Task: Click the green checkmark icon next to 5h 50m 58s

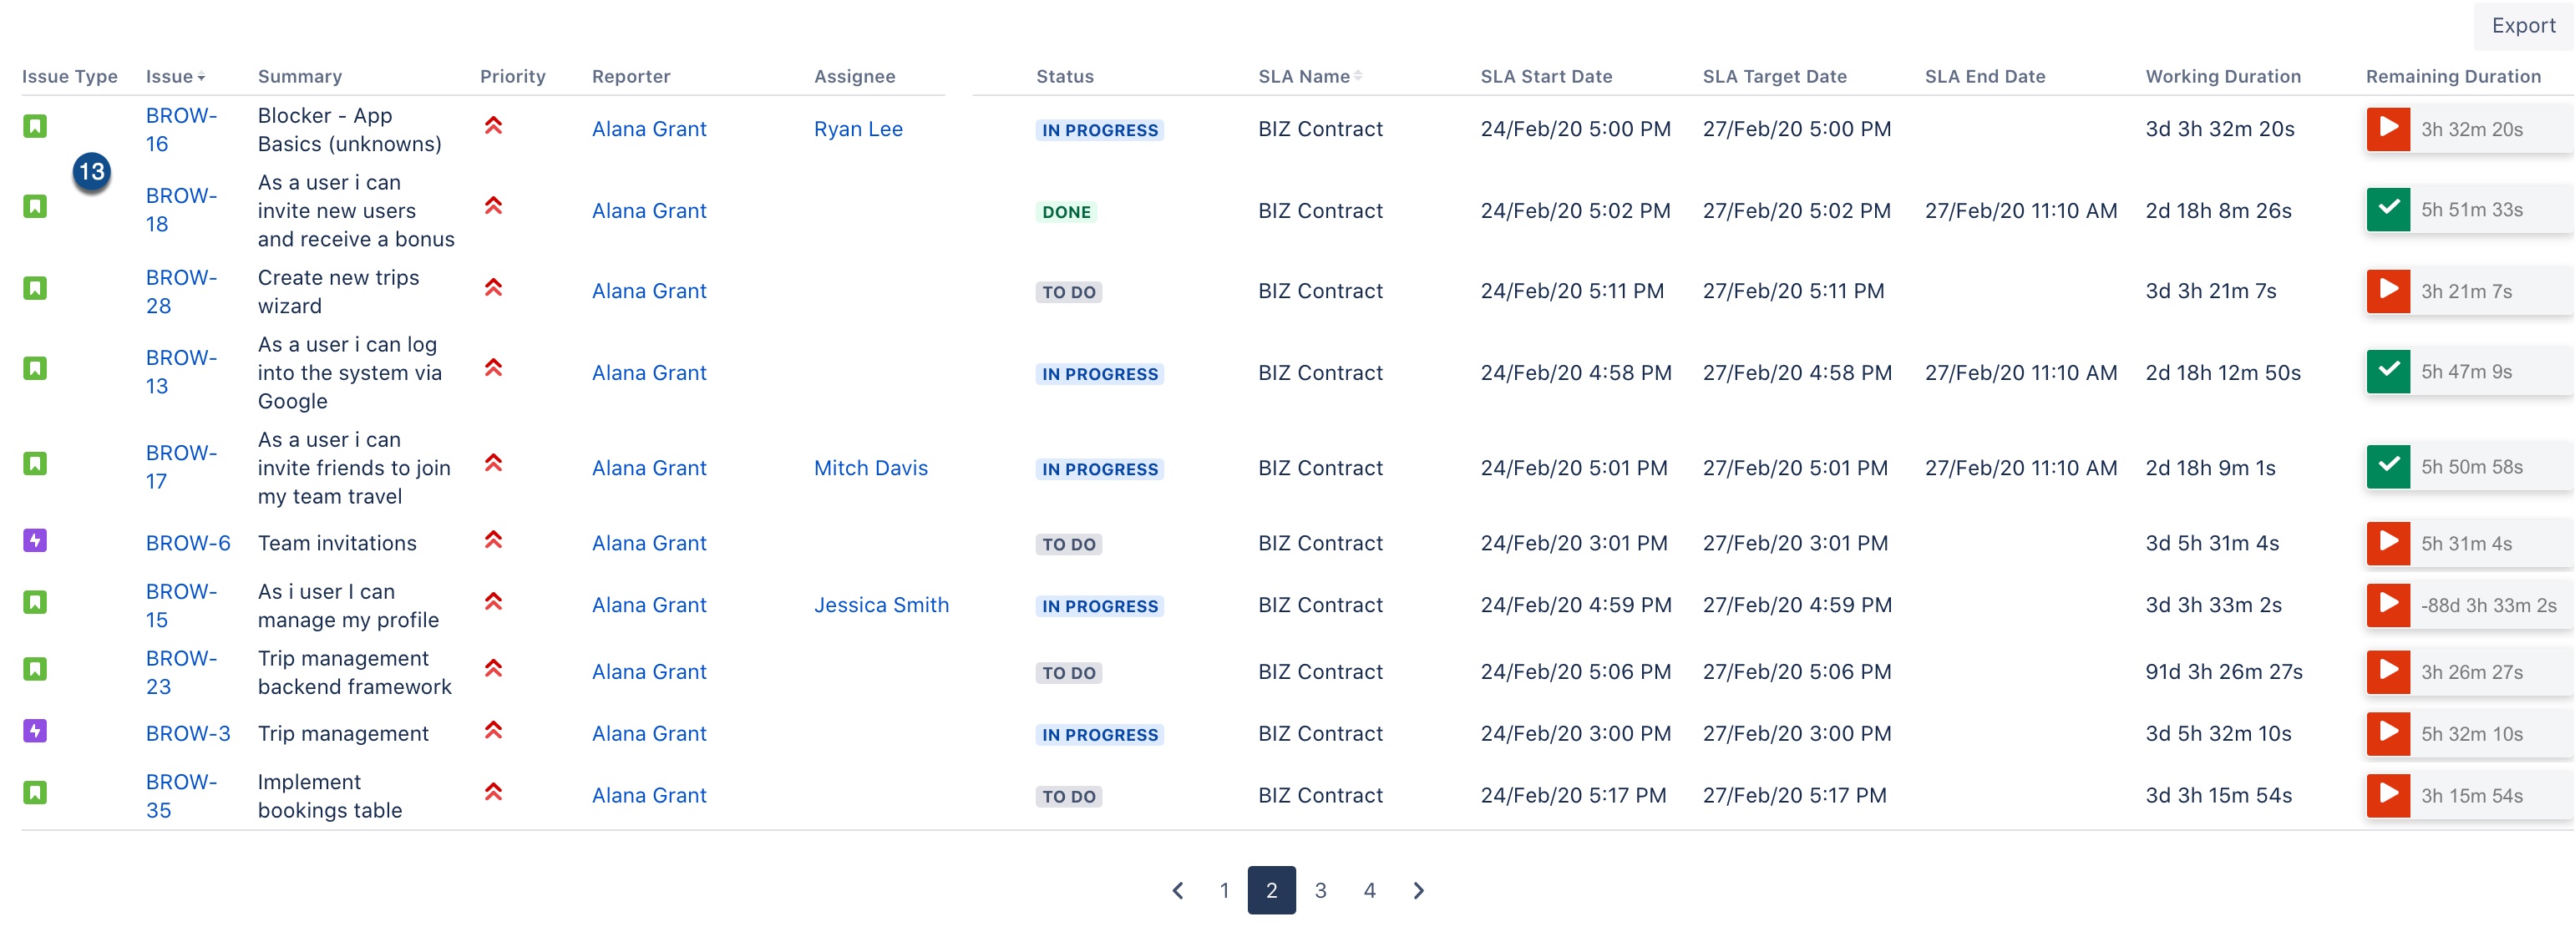Action: [x=2388, y=466]
